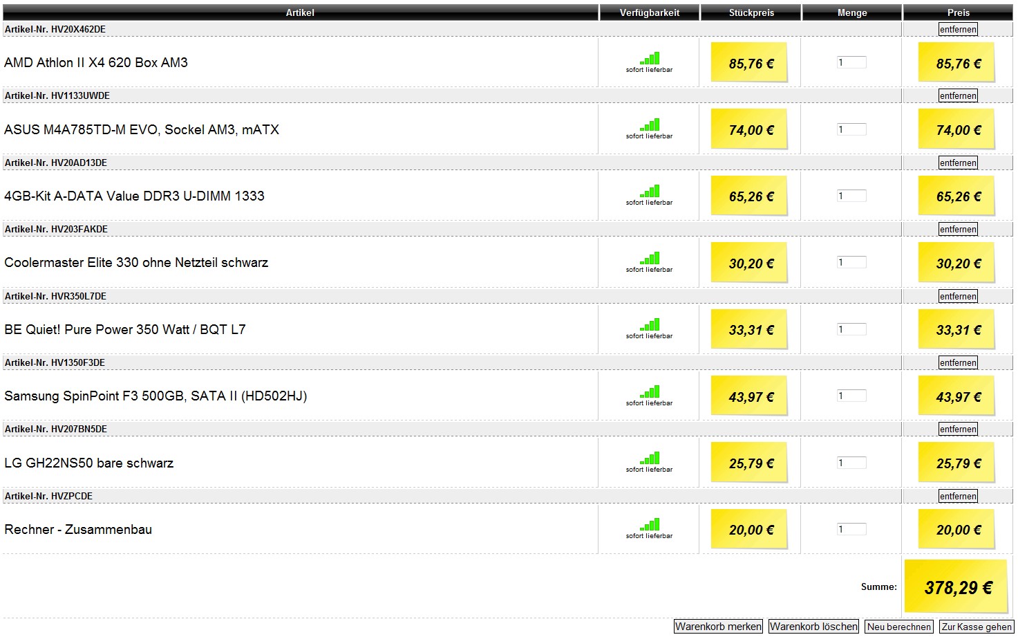This screenshot has width=1018, height=637.
Task: Click availability bars icon for Rechner - Zusammenbau
Action: coord(650,524)
